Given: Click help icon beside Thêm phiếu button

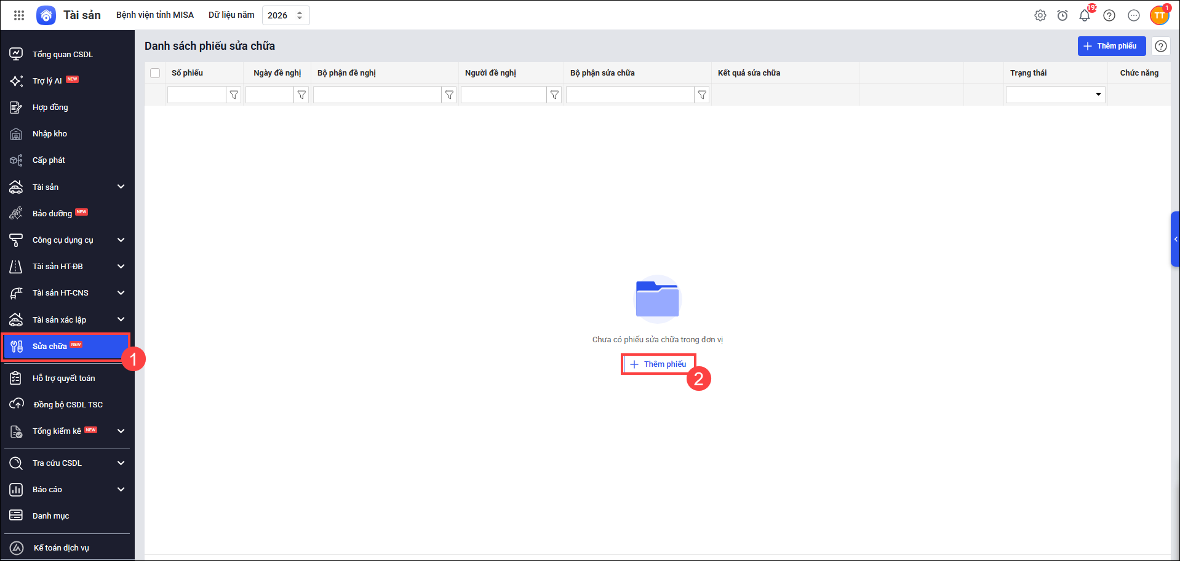Looking at the screenshot, I should [1161, 46].
